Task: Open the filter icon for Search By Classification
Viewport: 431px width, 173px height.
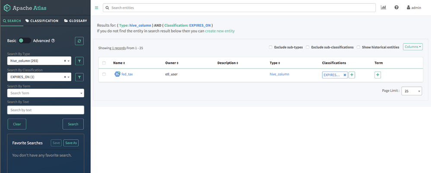Action: [x=79, y=77]
